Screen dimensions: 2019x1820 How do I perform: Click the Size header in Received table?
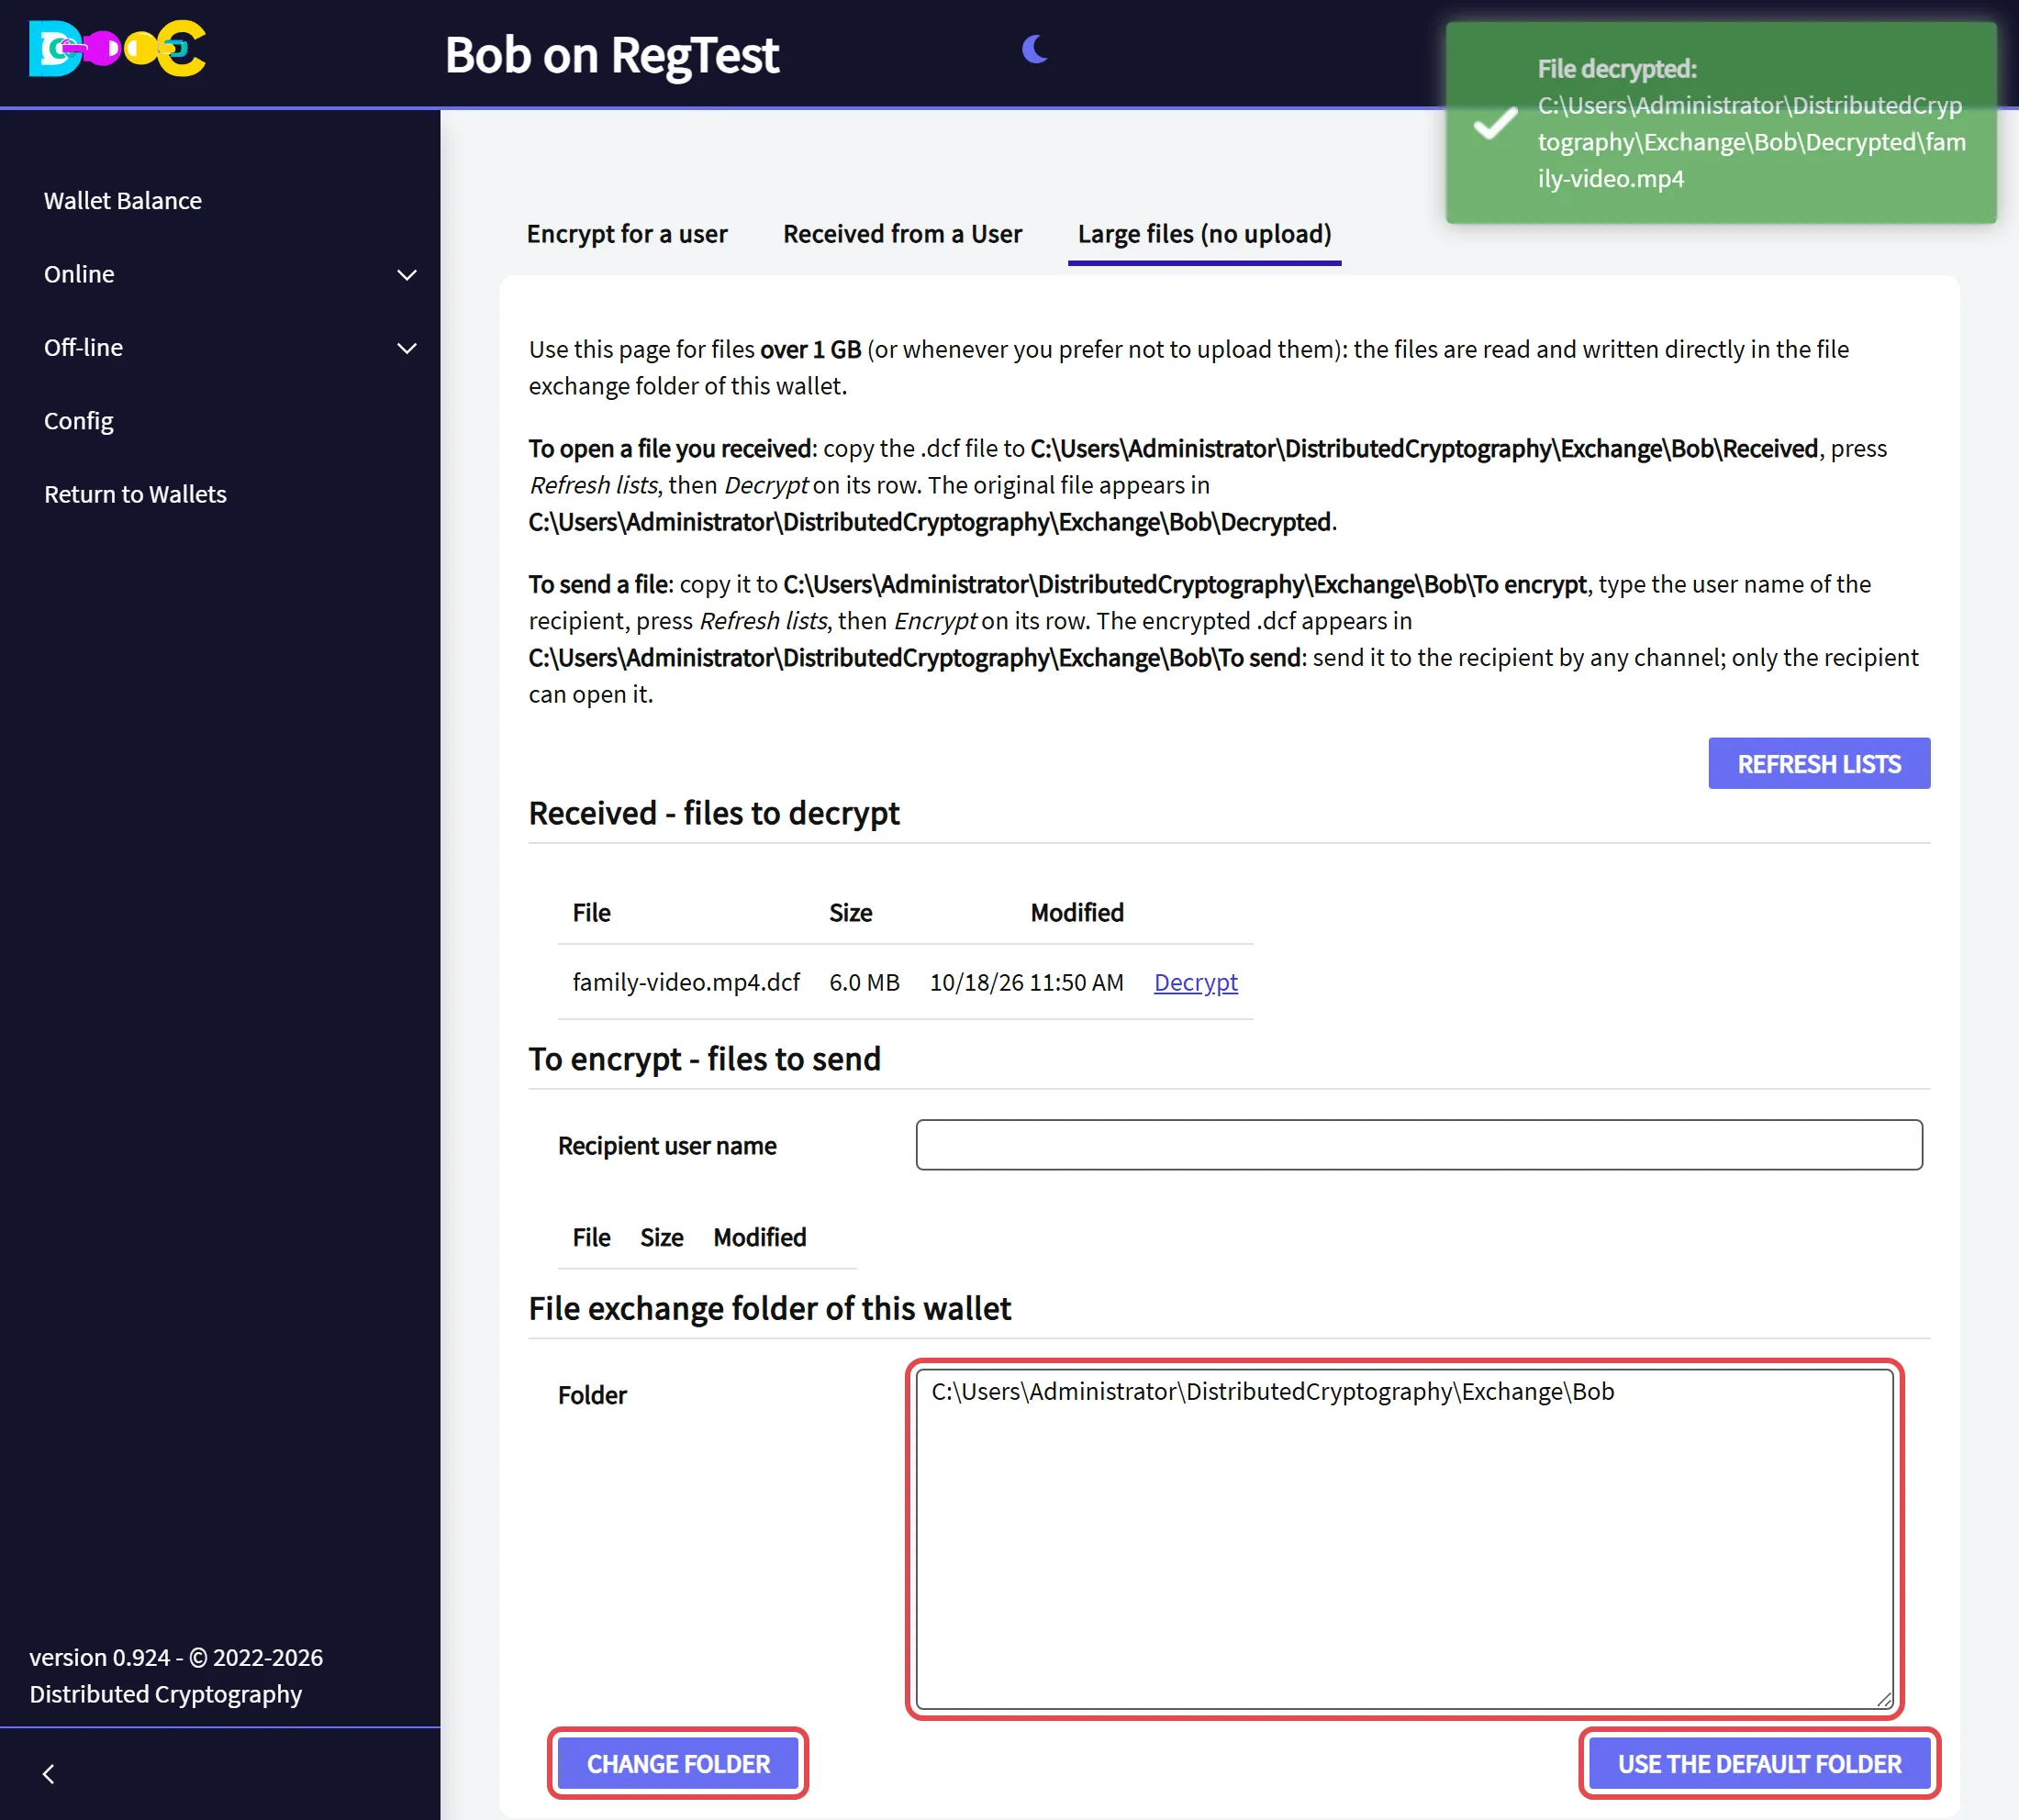(x=851, y=913)
